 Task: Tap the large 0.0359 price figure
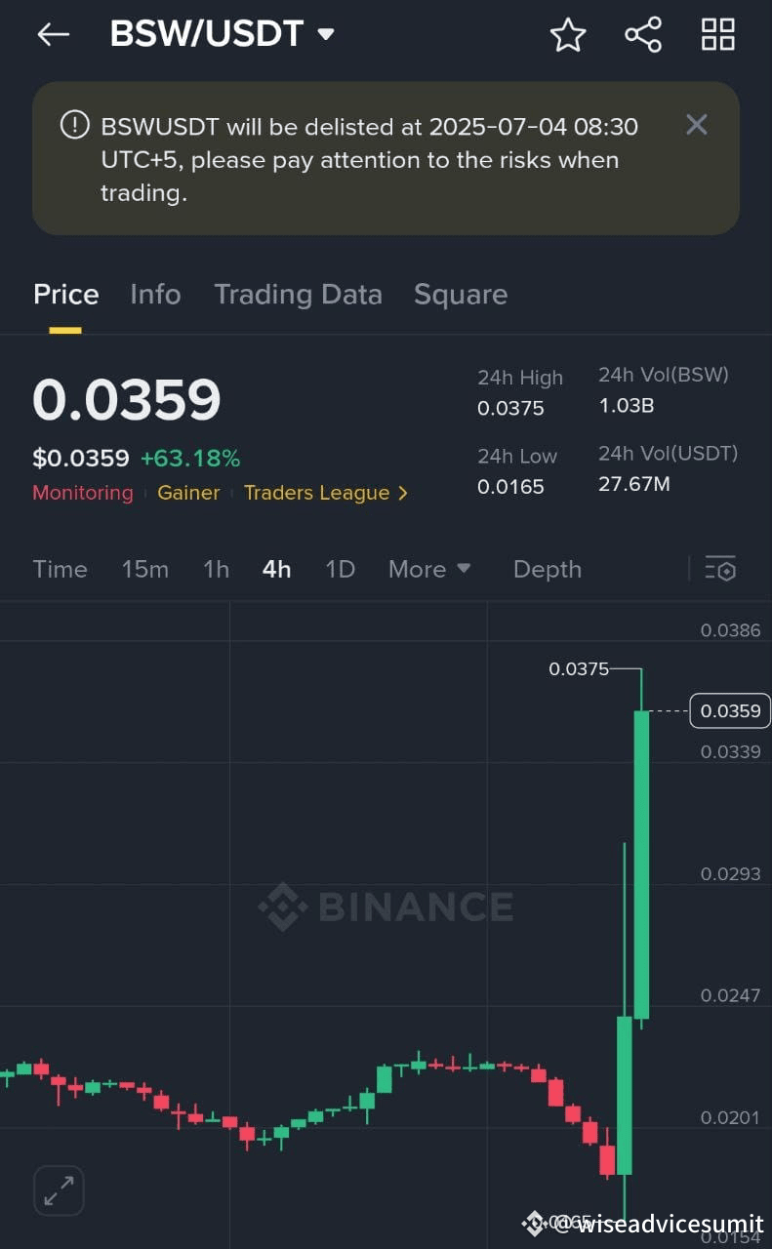click(x=127, y=400)
